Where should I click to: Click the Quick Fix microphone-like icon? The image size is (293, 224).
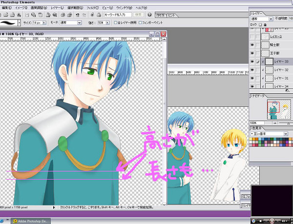pos(92,15)
